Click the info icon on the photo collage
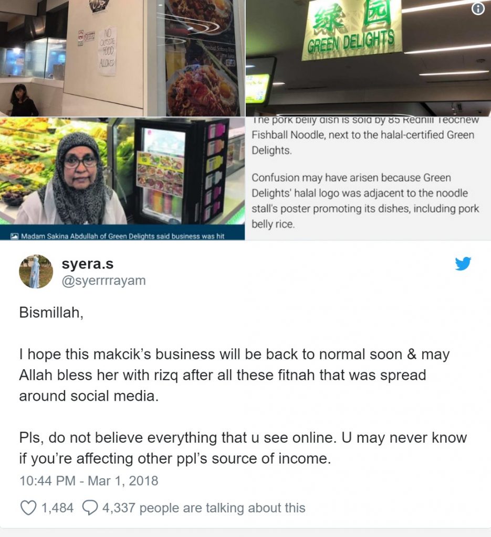Screen dimensions: 491x537 coord(478,9)
